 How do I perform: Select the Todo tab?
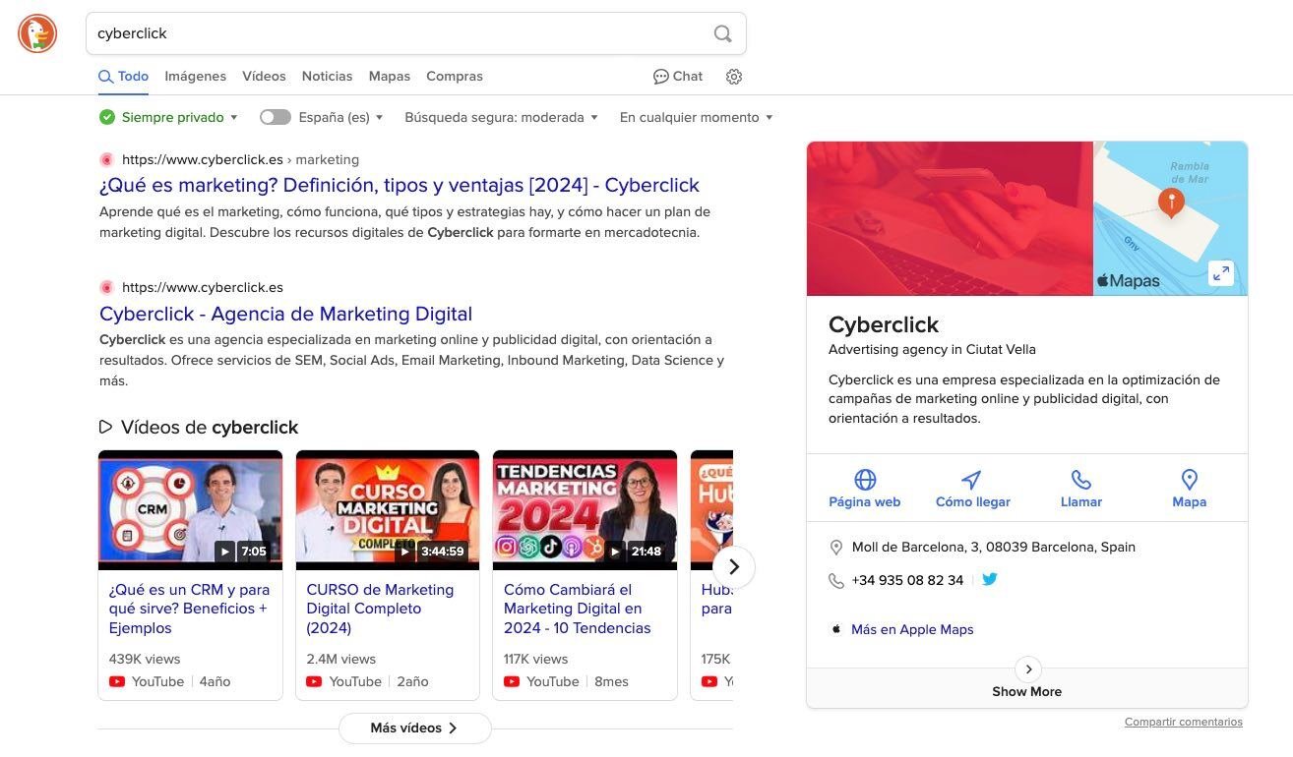(123, 77)
